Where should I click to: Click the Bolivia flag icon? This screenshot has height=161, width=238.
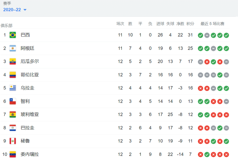[13, 114]
